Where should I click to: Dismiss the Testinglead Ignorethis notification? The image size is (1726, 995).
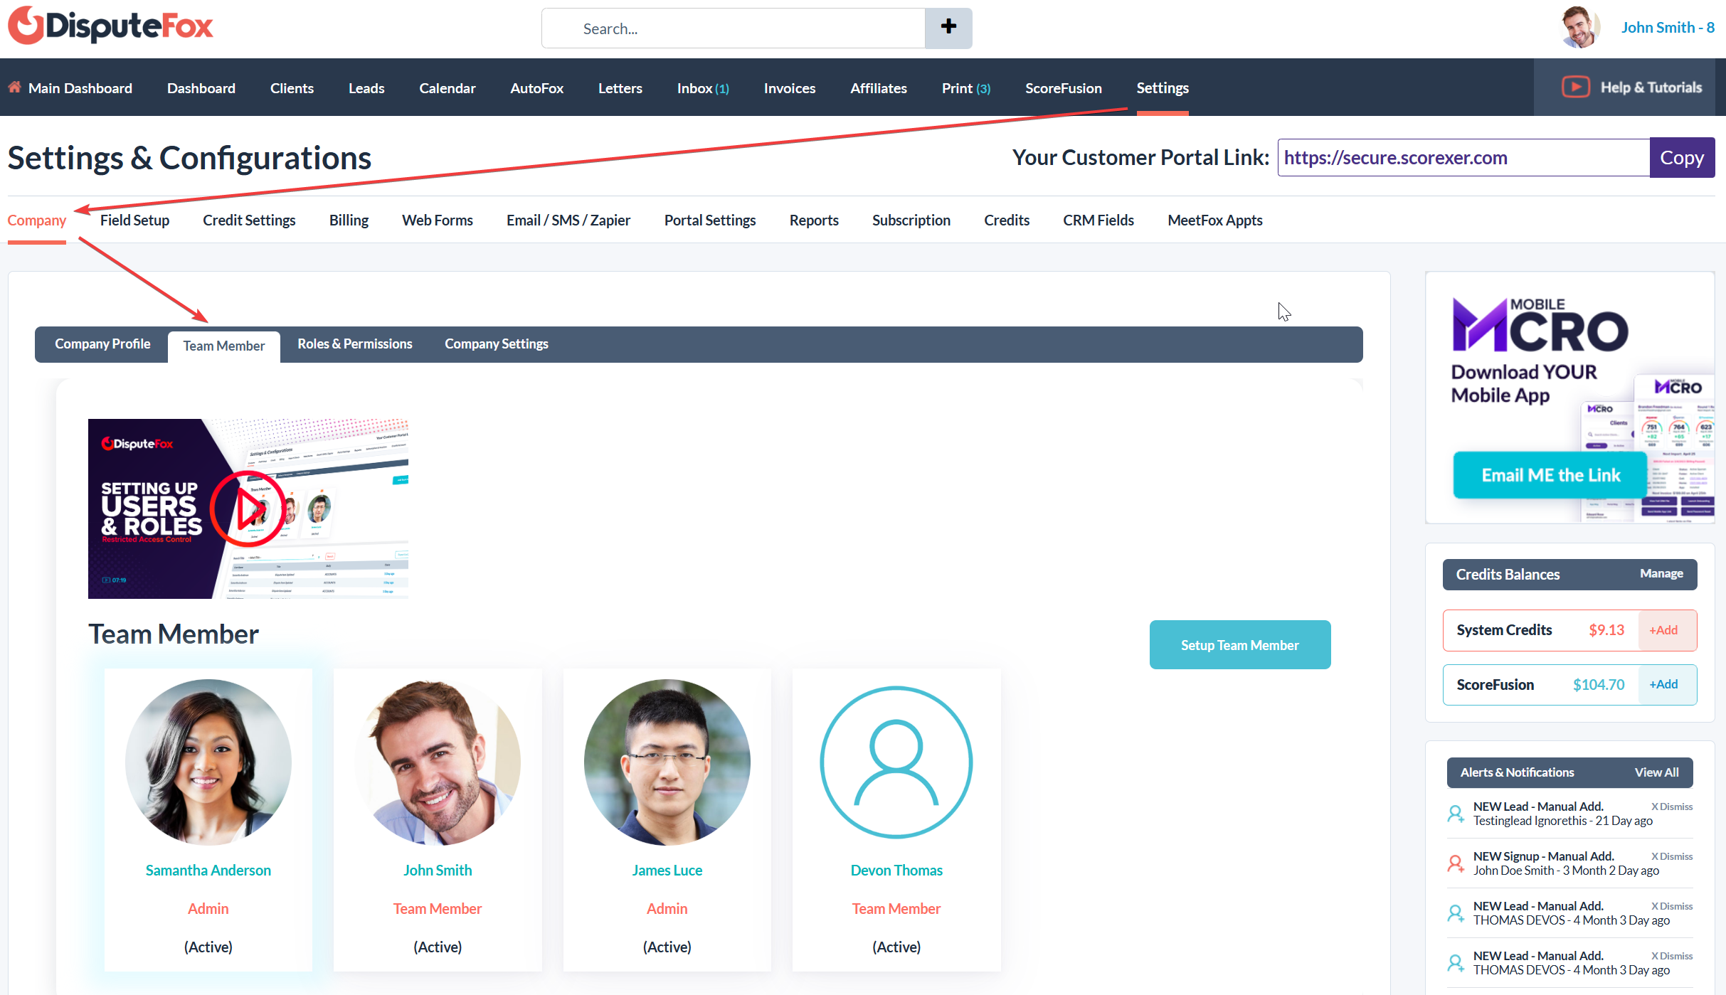[x=1671, y=806]
